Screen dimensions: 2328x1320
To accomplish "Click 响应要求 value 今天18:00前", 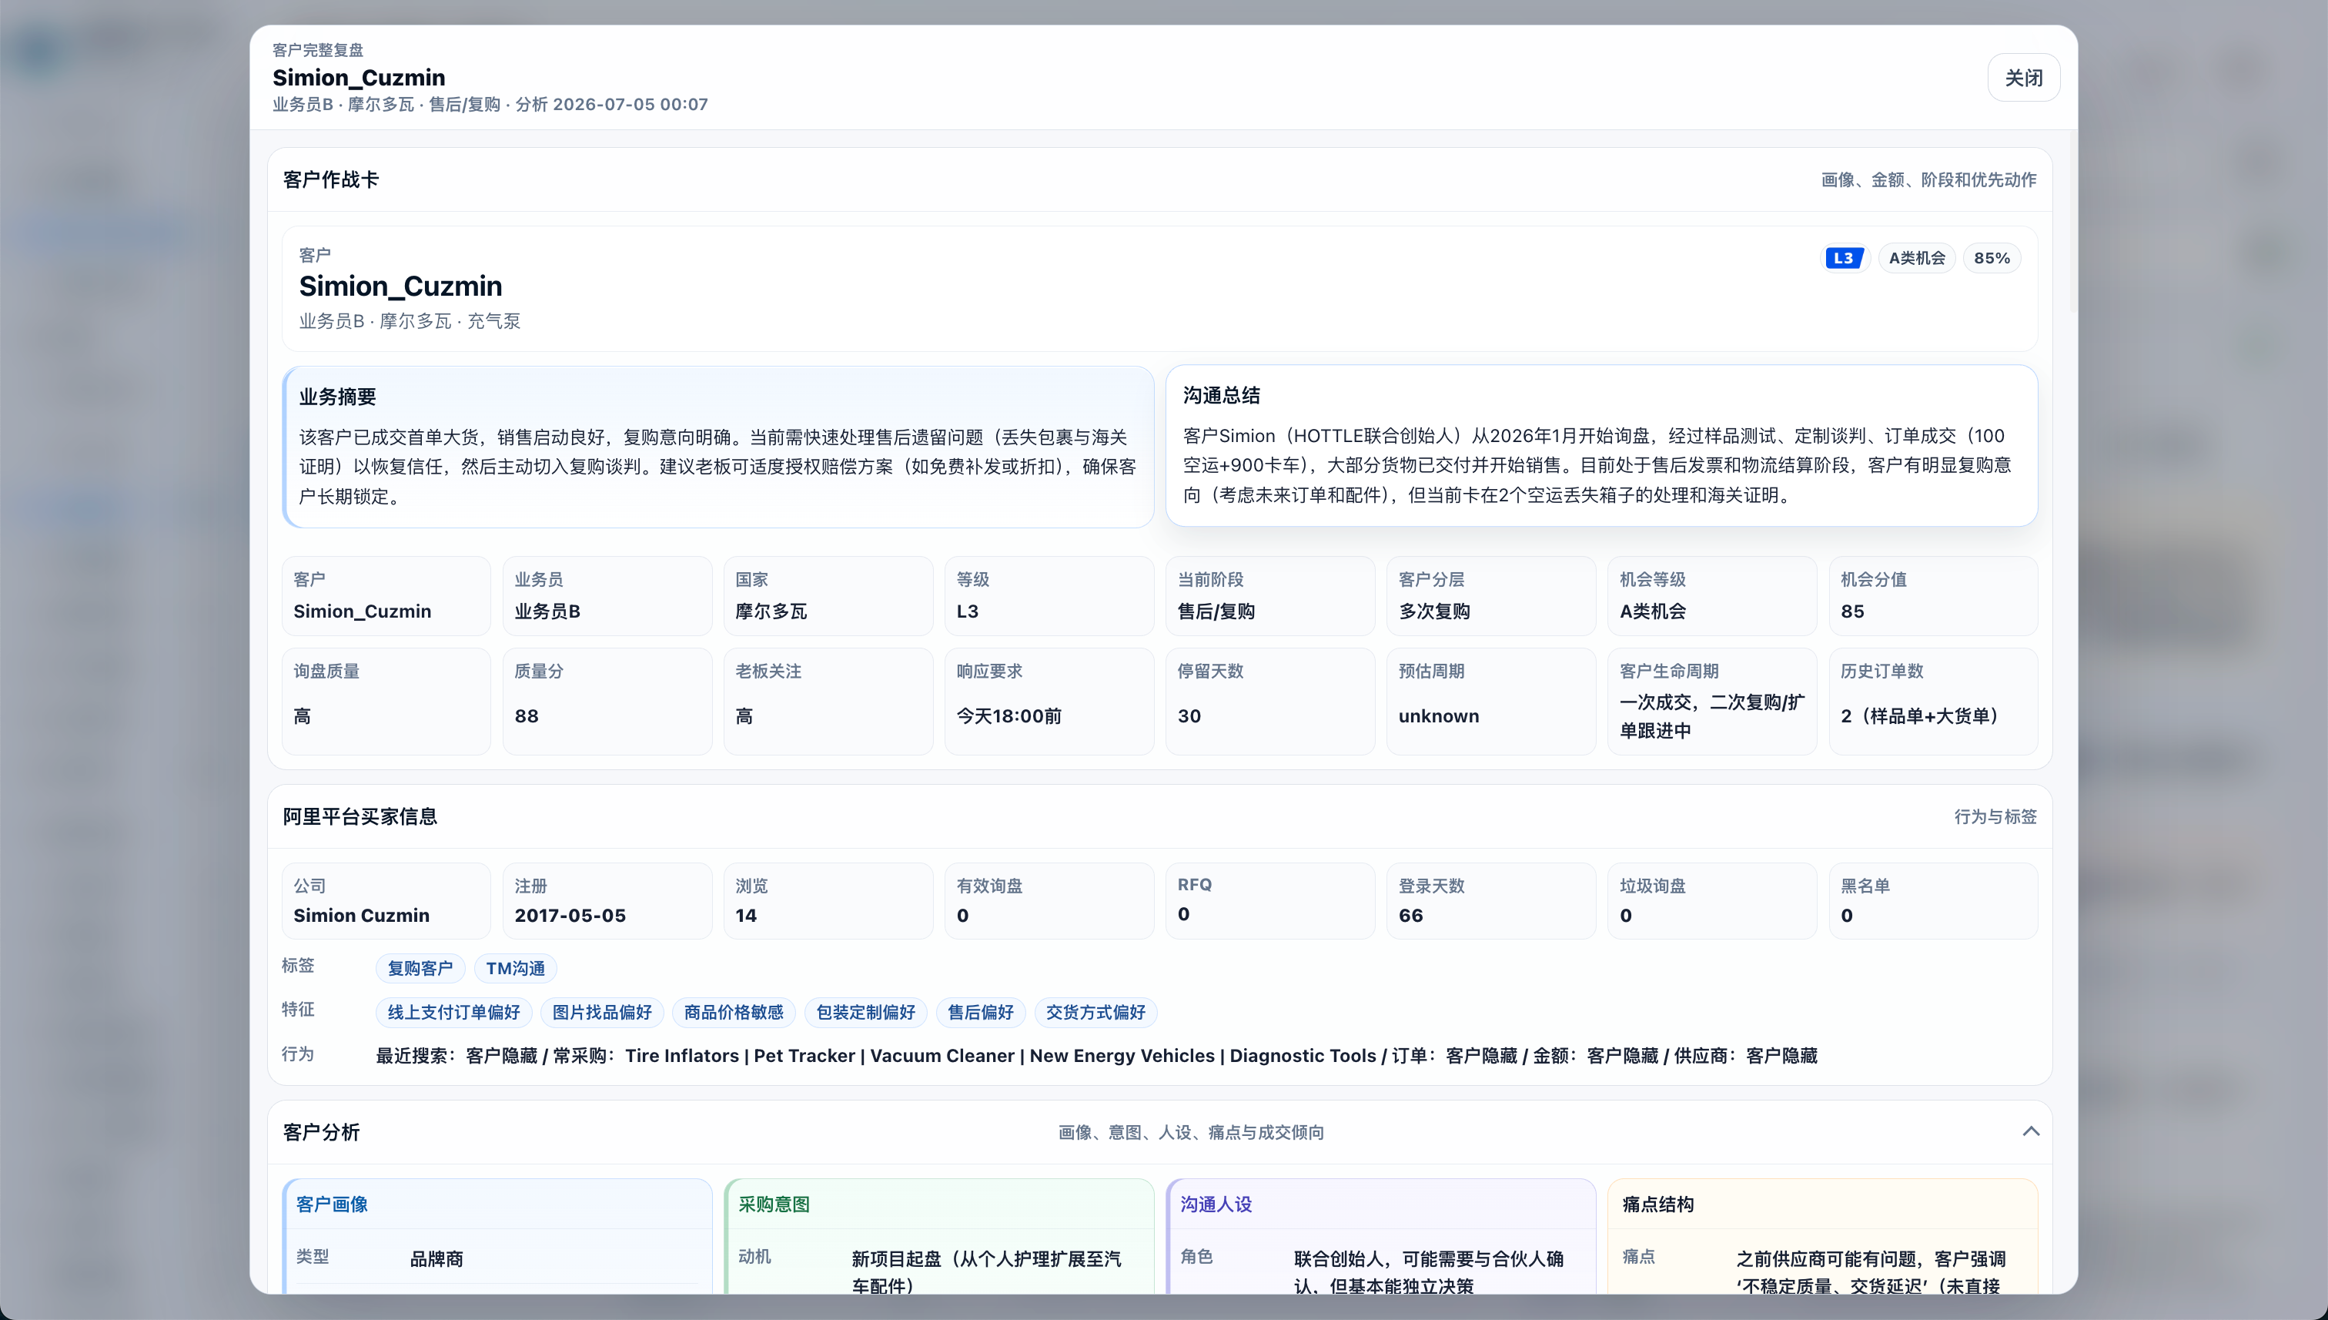I will (1008, 716).
